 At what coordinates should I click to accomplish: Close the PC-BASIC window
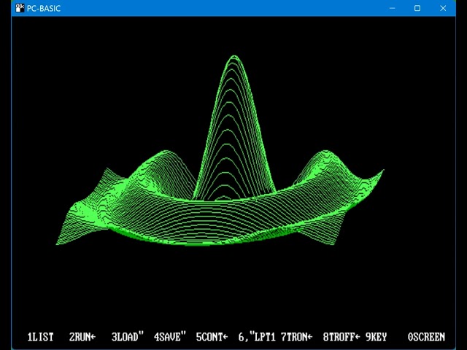pyautogui.click(x=443, y=8)
